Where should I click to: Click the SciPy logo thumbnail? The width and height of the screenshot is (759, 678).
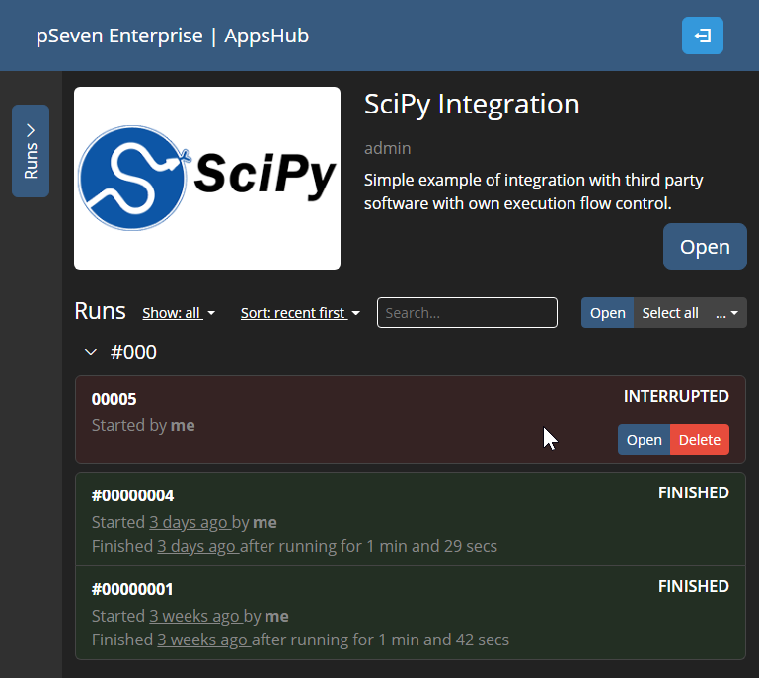[207, 179]
